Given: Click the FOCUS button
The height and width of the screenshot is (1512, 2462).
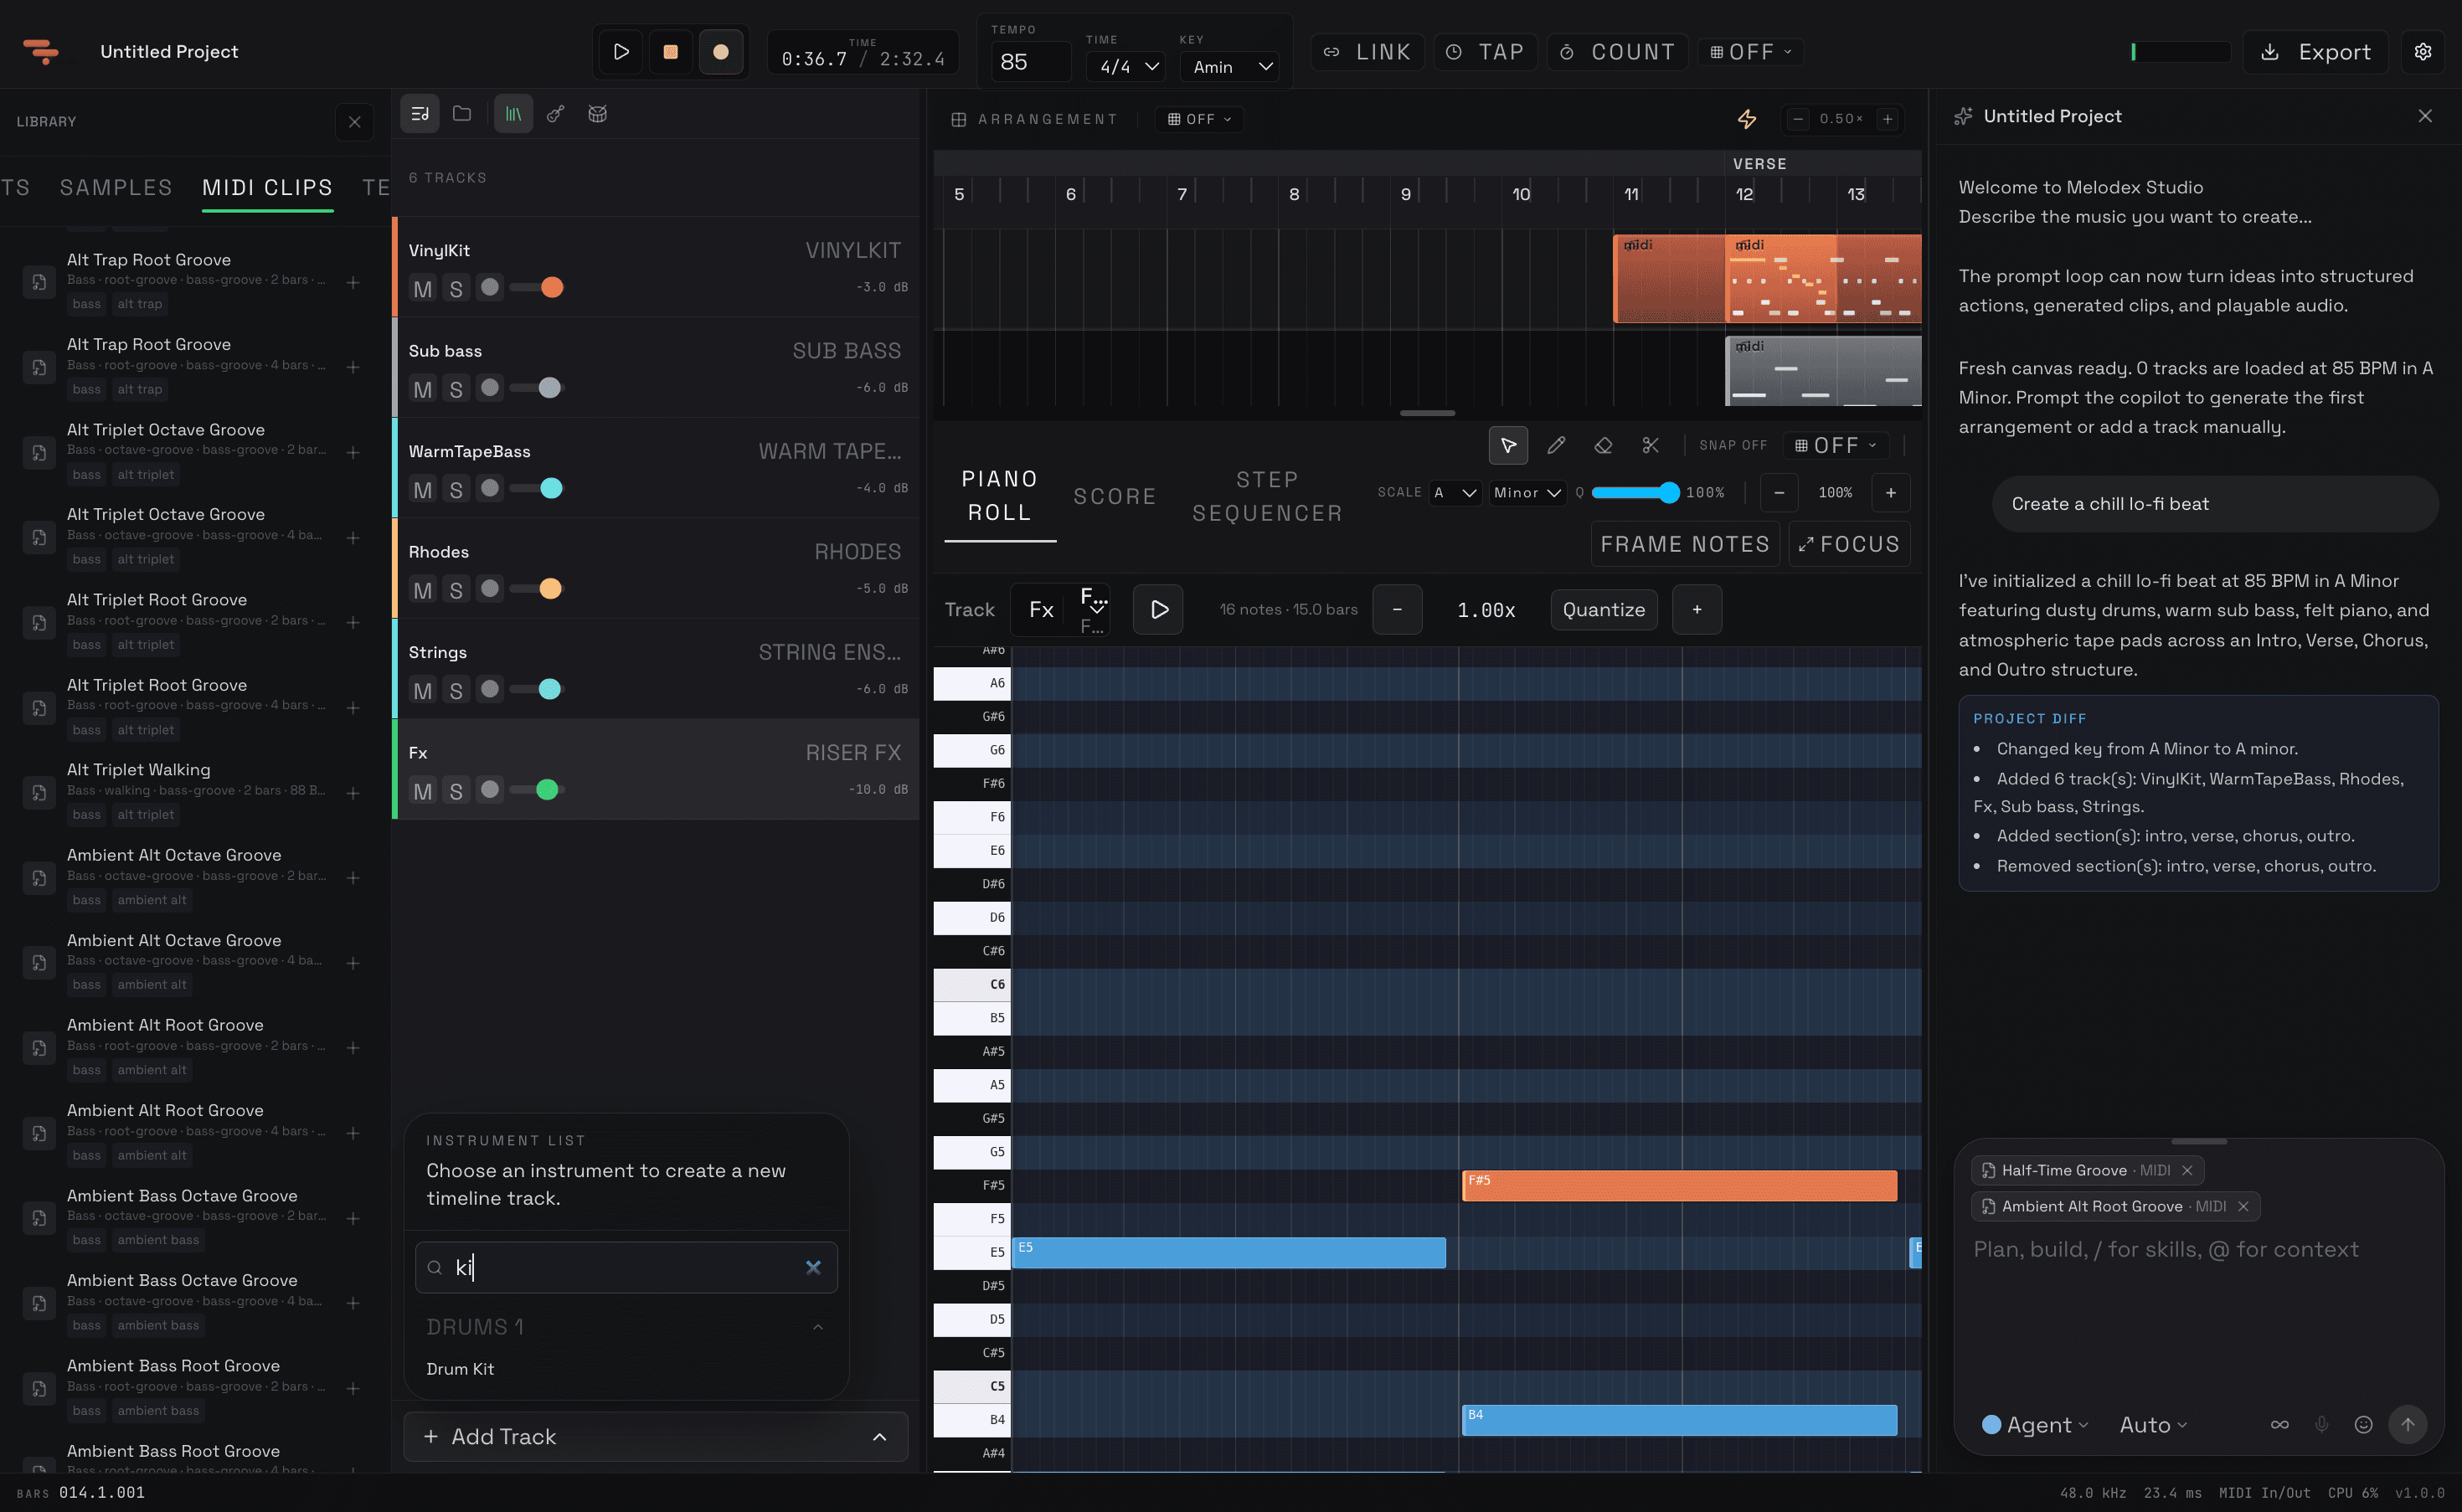Looking at the screenshot, I should (1849, 544).
